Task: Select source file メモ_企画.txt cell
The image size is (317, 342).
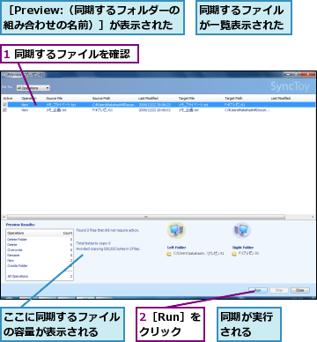Action: [x=56, y=110]
